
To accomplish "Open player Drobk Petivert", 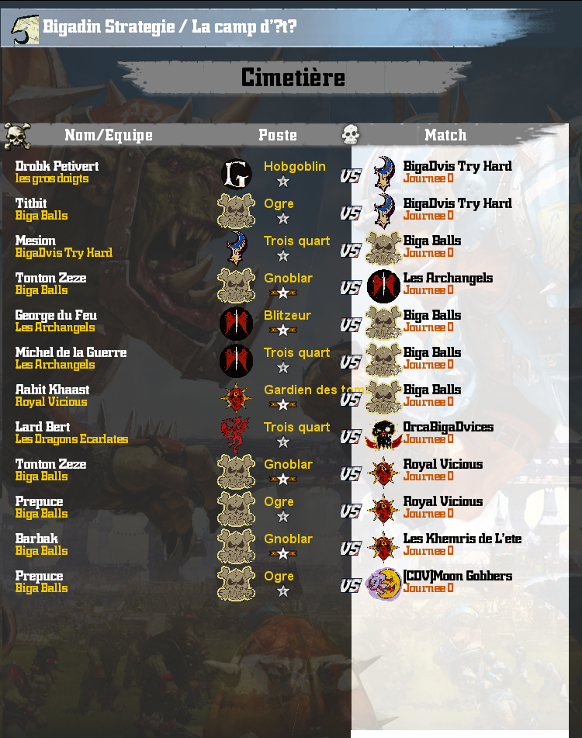I will tap(57, 166).
